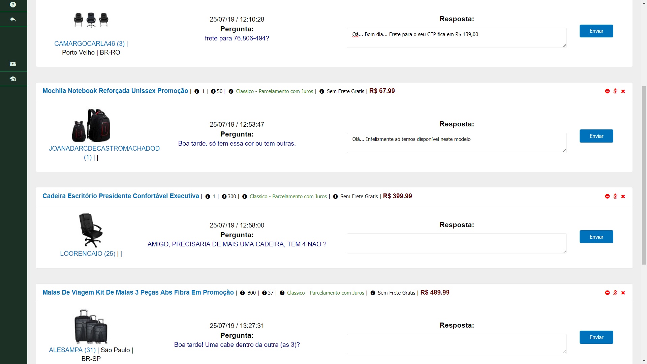Open the graduation cap sidebar icon
Screen dimensions: 647x364
(x=13, y=79)
